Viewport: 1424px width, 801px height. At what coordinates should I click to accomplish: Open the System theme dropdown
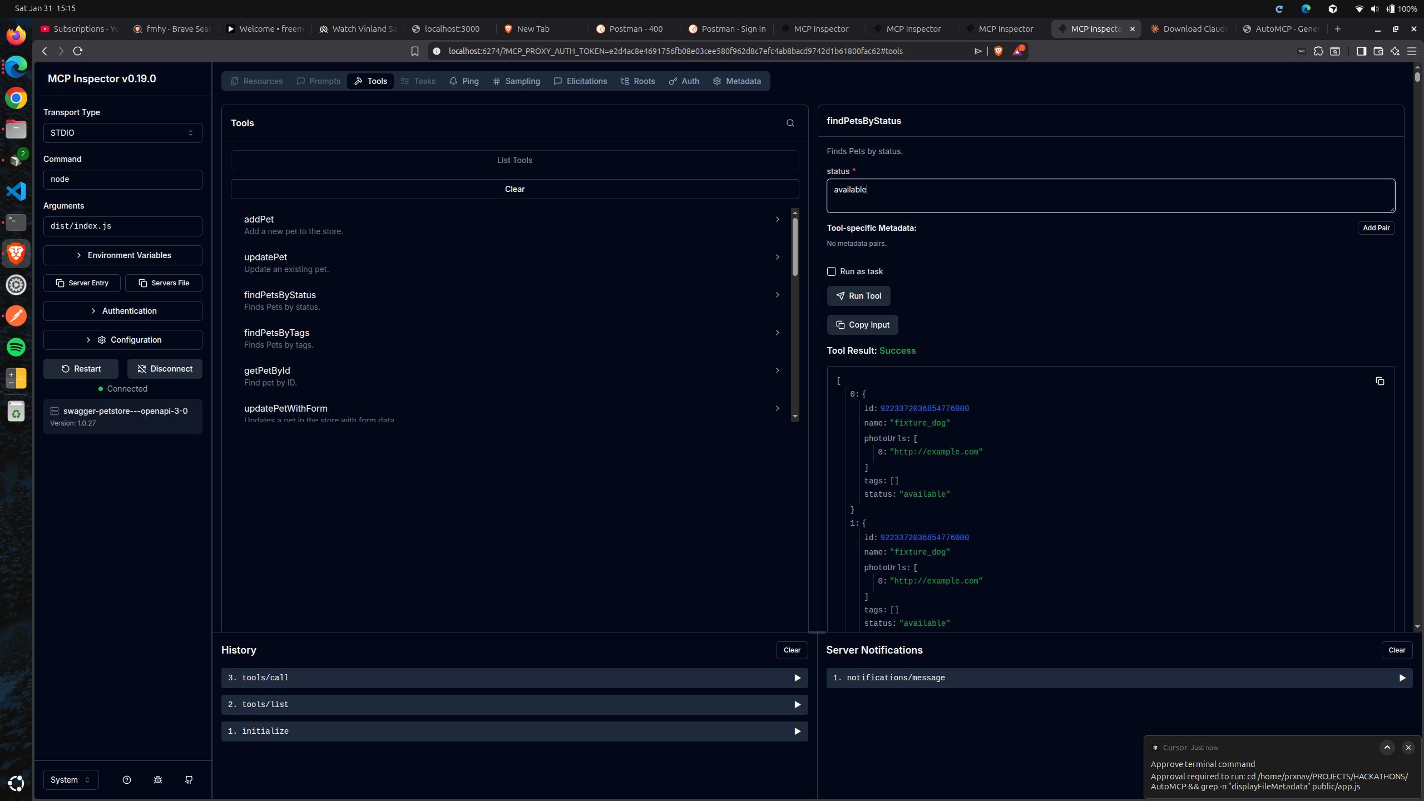point(71,780)
